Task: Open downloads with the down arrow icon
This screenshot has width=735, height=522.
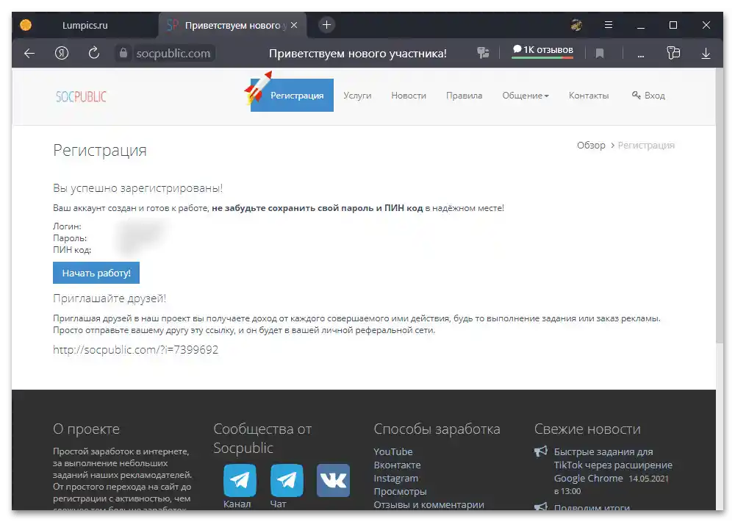Action: pyautogui.click(x=706, y=54)
